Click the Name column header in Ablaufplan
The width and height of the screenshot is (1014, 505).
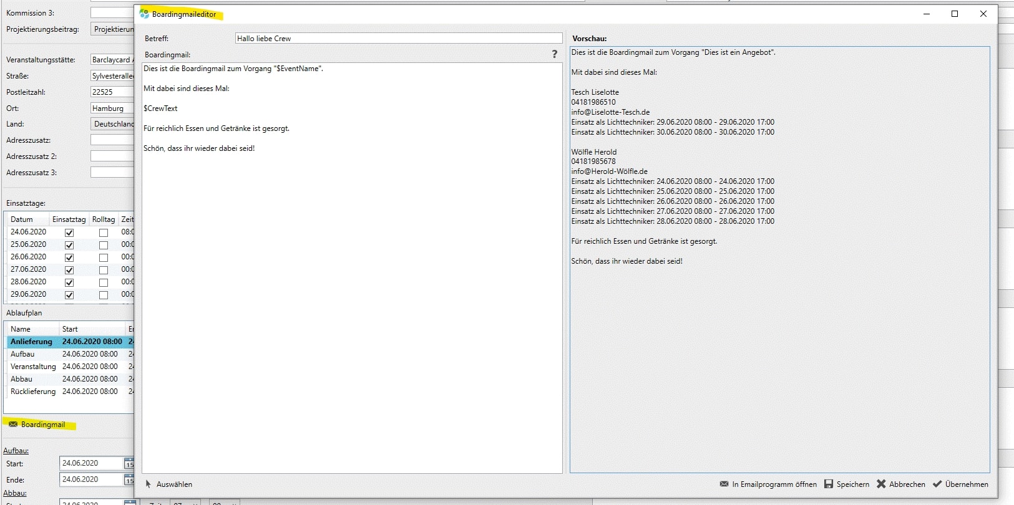pos(32,329)
